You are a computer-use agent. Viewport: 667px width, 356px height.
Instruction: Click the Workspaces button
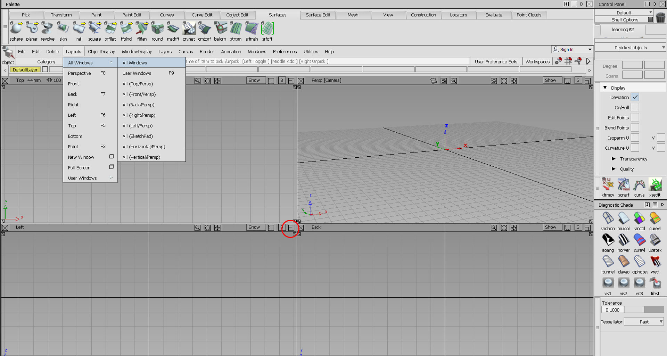tap(537, 61)
